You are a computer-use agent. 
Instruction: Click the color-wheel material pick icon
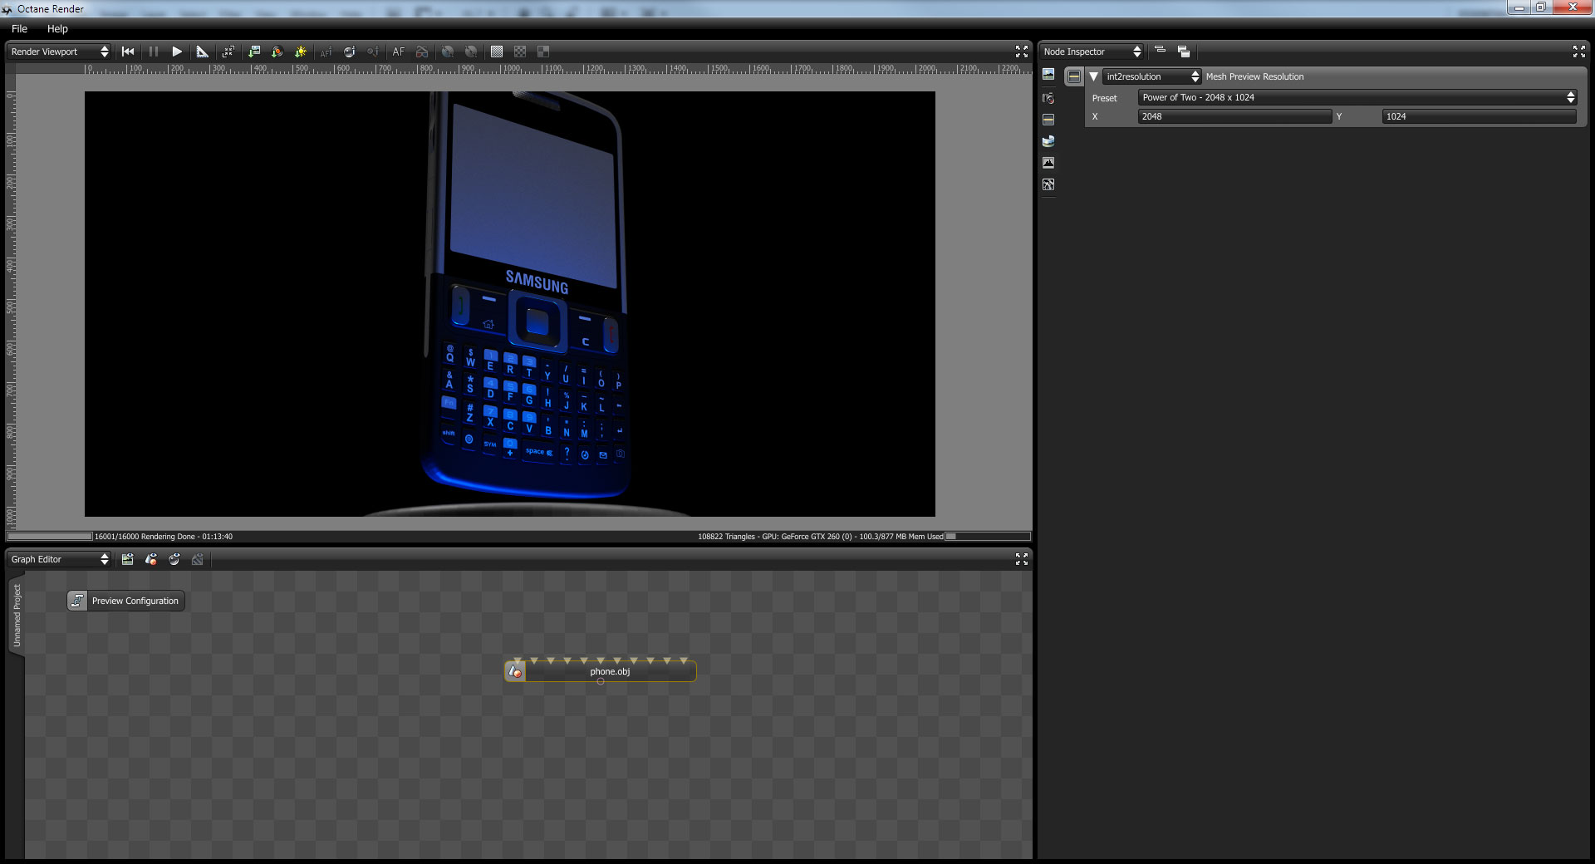pos(277,52)
